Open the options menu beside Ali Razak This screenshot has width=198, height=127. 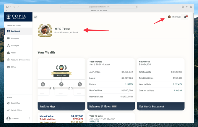tap(30, 118)
